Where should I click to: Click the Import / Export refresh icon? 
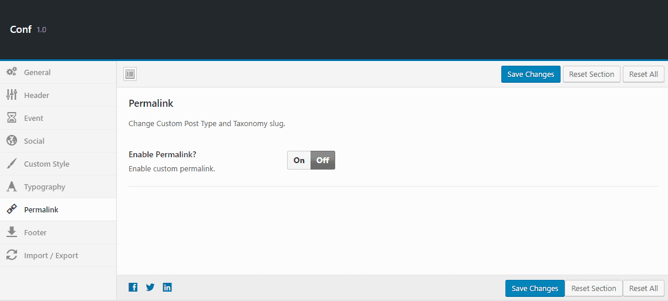click(11, 255)
